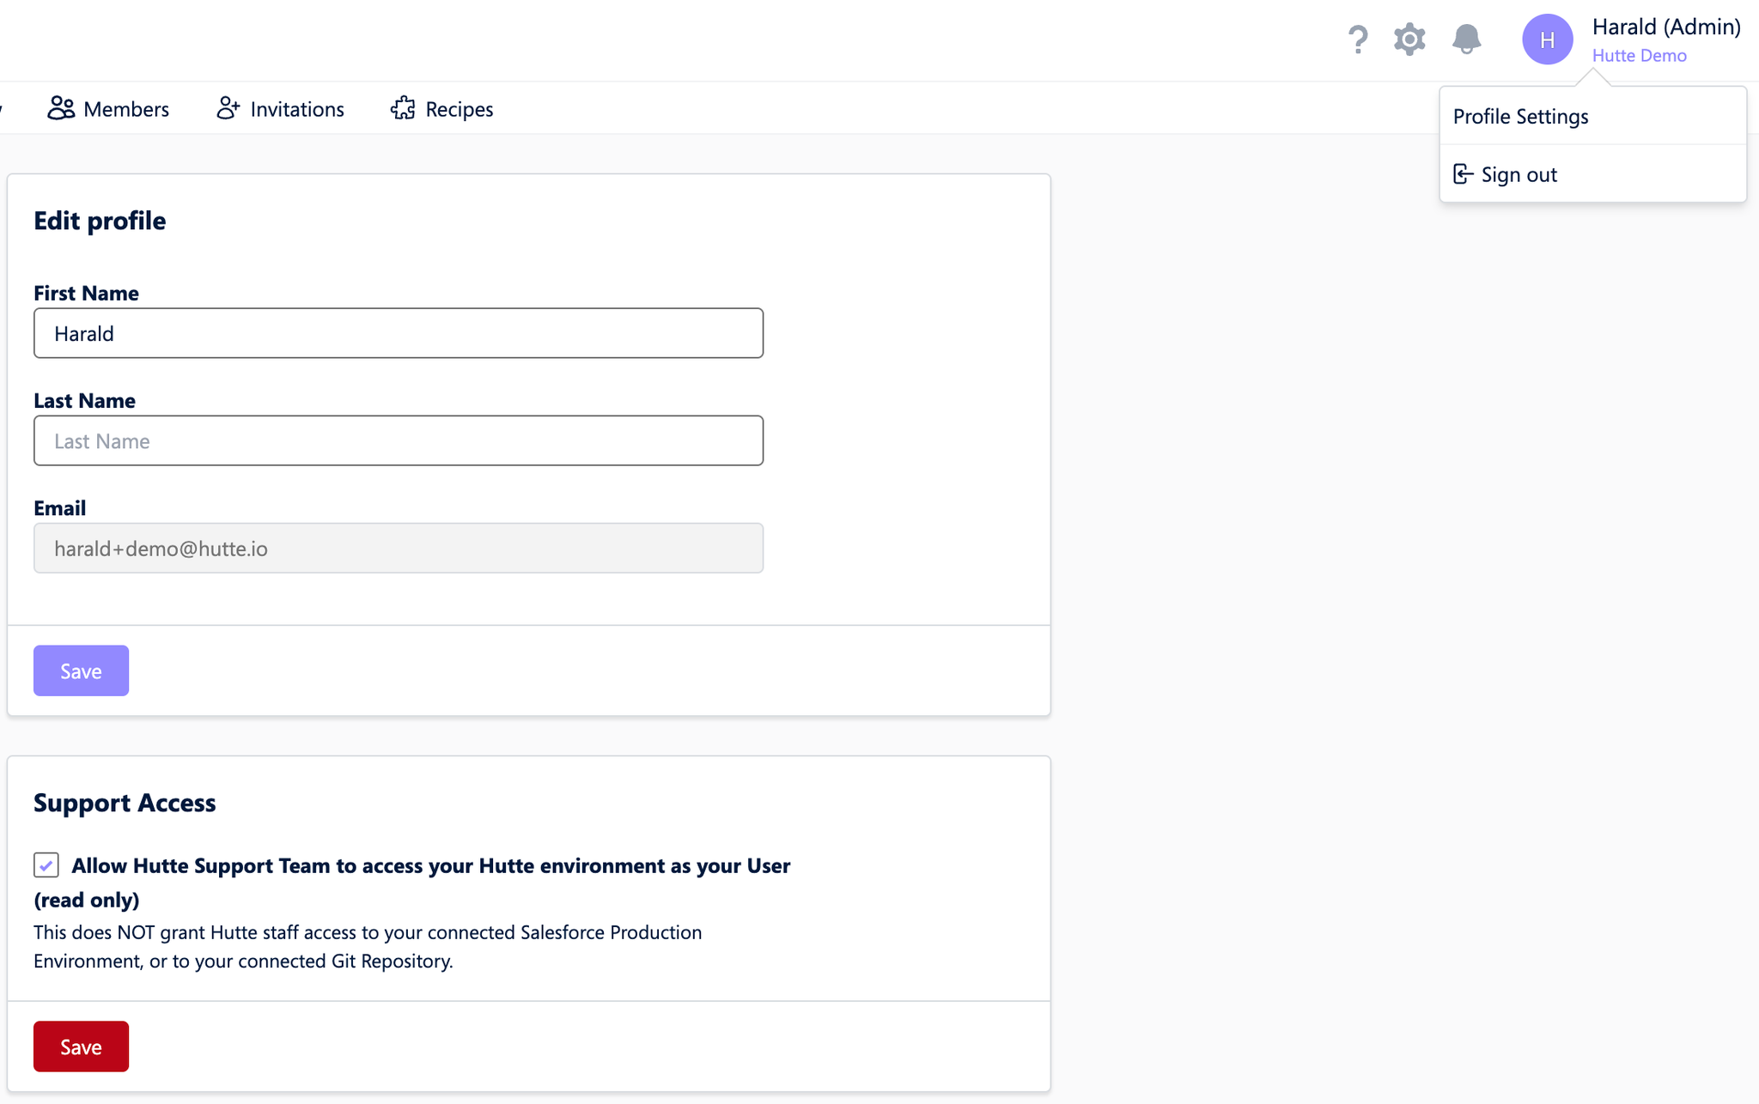Viewport: 1759px width, 1104px height.
Task: Click the Recipes puzzle piece icon
Action: pos(403,108)
